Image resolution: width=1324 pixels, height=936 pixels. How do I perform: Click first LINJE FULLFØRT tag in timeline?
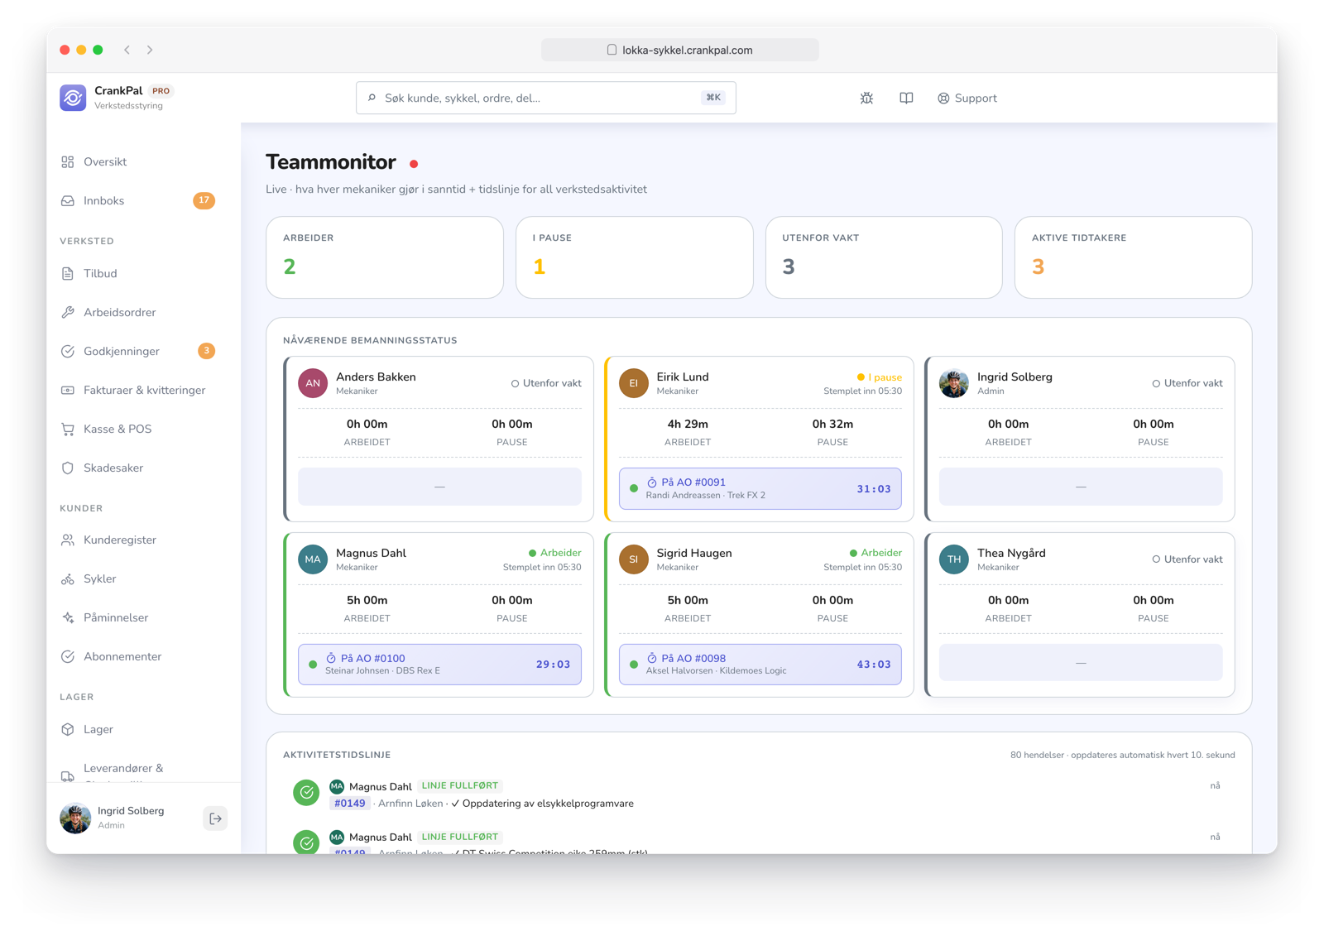tap(460, 786)
